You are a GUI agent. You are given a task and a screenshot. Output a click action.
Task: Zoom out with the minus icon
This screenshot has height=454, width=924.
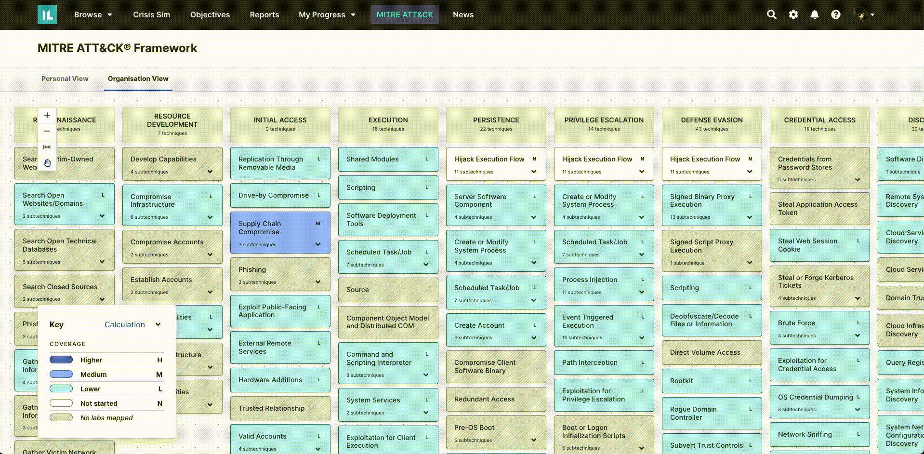click(47, 131)
